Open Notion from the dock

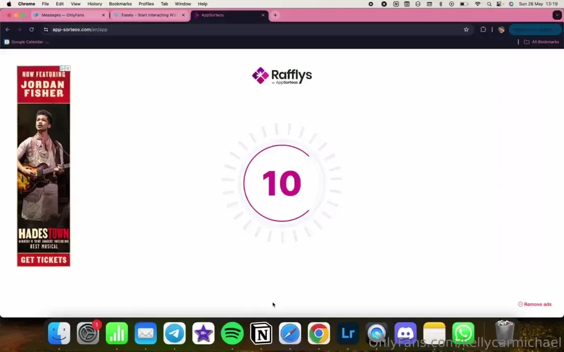point(261,333)
